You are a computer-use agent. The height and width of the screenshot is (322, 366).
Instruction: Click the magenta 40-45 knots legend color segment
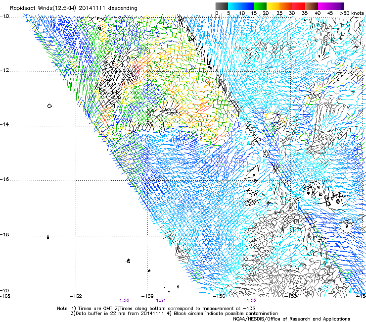(324, 6)
